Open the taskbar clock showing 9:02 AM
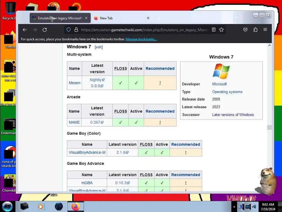 tap(268, 207)
